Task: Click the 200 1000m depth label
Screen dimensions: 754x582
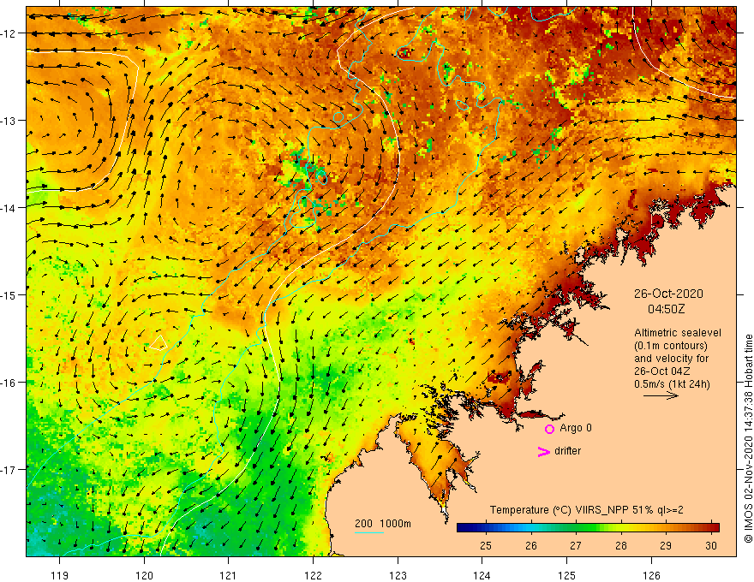Action: click(383, 524)
